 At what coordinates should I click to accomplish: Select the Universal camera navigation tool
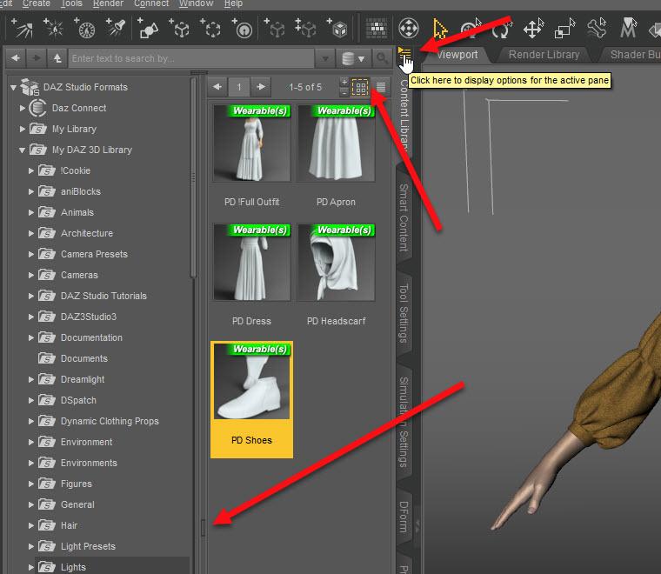point(409,29)
